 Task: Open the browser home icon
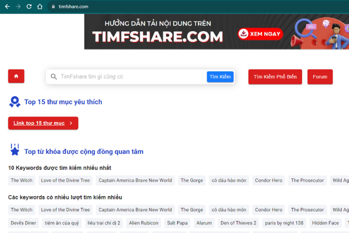point(40,7)
